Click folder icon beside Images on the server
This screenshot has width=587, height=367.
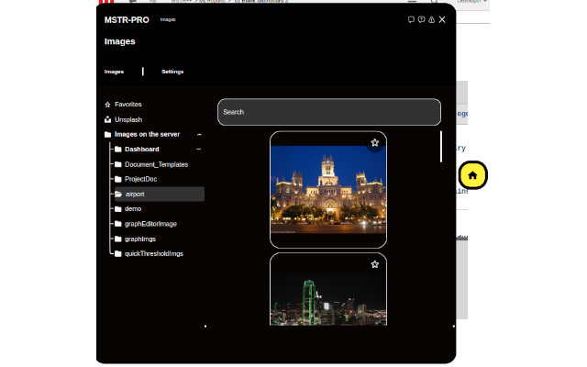coord(108,135)
